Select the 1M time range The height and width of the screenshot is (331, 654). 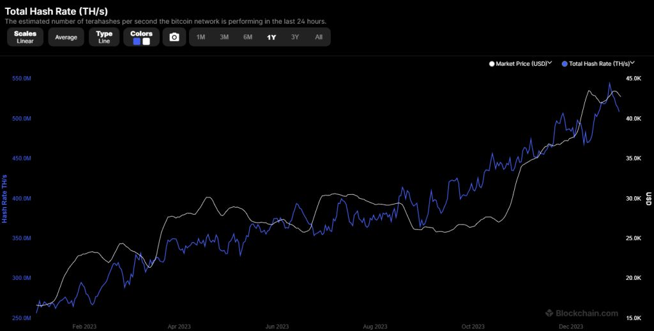[x=201, y=37]
